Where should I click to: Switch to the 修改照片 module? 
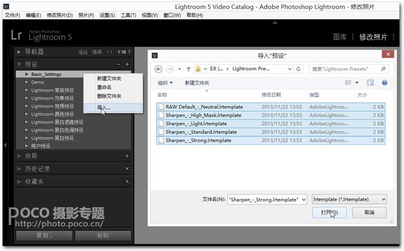pyautogui.click(x=373, y=37)
